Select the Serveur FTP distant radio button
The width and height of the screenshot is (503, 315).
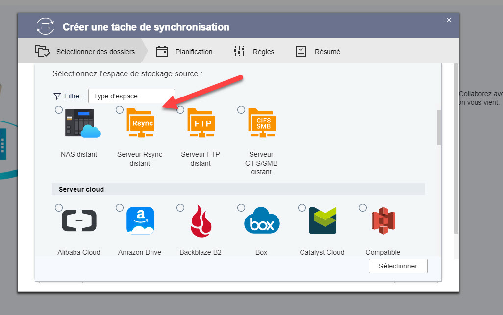pos(180,110)
